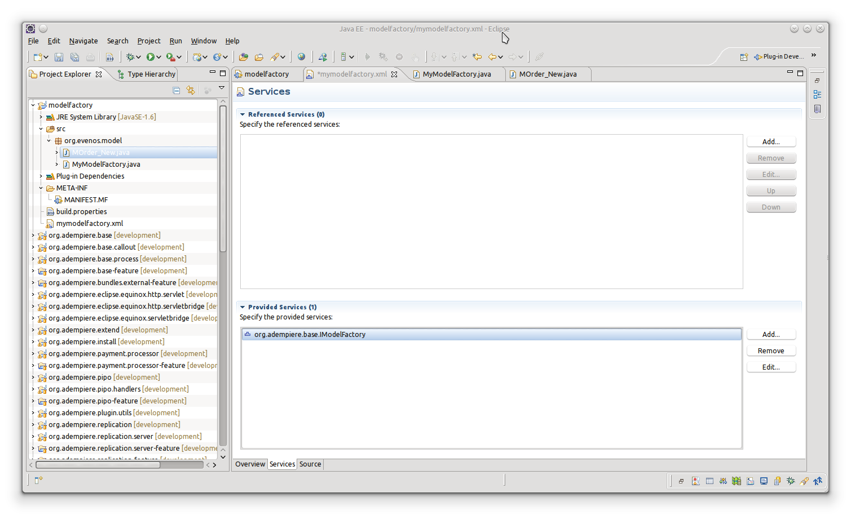Expand the Plug-in Dependencies tree node
The height and width of the screenshot is (515, 851).
41,176
